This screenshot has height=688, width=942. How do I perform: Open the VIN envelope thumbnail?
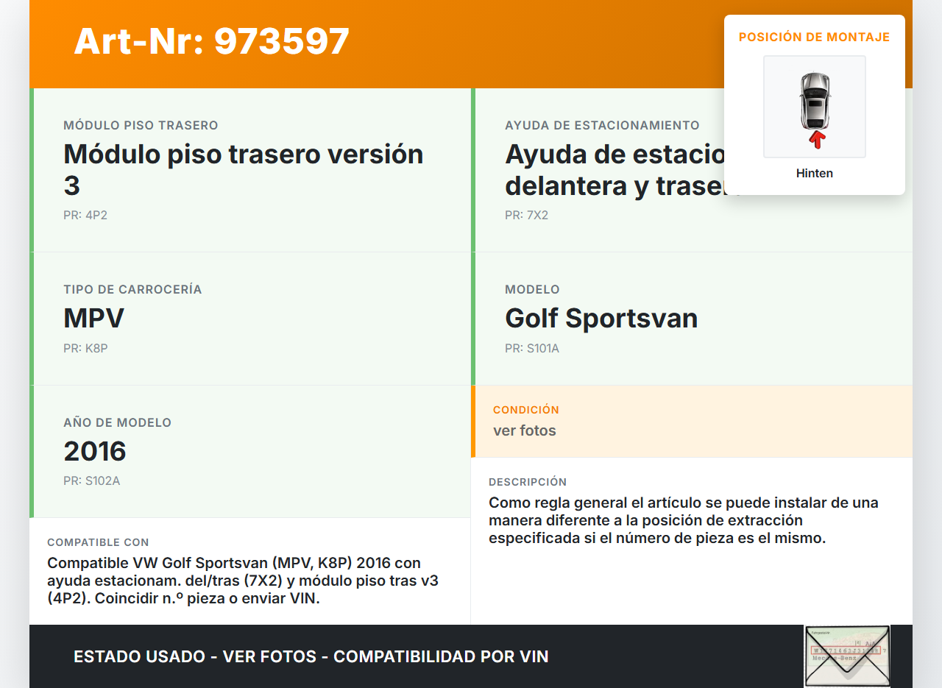(847, 656)
